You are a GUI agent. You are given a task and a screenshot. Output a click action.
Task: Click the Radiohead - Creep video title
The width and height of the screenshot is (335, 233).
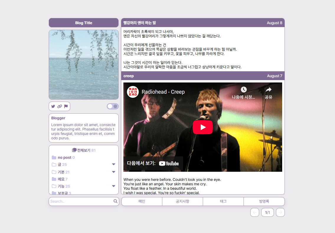(x=163, y=92)
